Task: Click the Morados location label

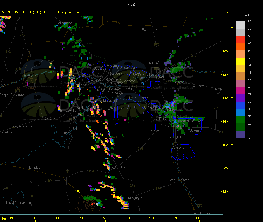Action: pos(34,167)
